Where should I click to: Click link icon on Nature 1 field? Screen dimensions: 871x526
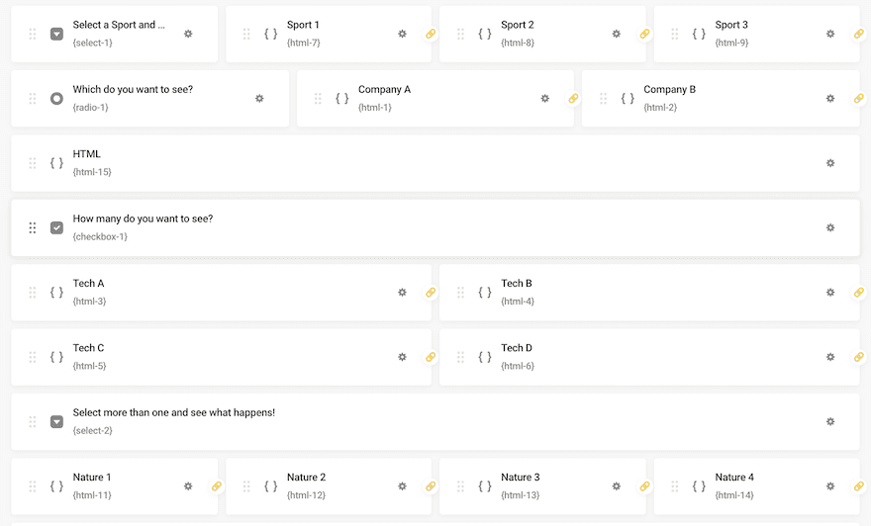(216, 486)
